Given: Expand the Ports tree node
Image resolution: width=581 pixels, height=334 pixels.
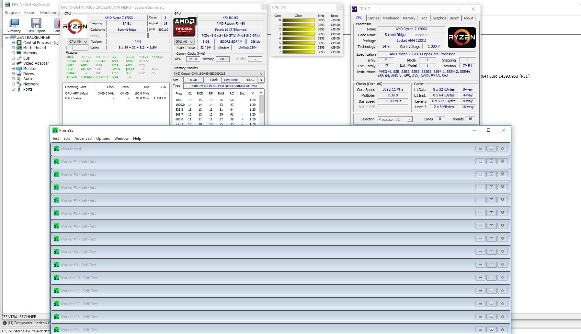Looking at the screenshot, I should click(13, 89).
